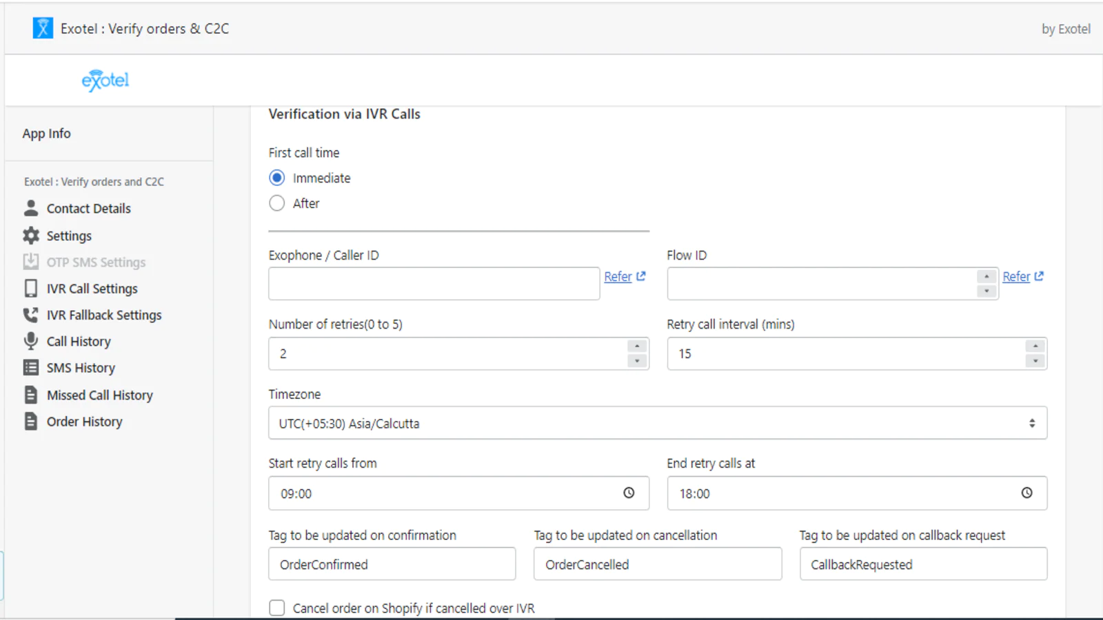Click the OrderConfirmed tag field
This screenshot has height=620, width=1103.
tap(392, 564)
